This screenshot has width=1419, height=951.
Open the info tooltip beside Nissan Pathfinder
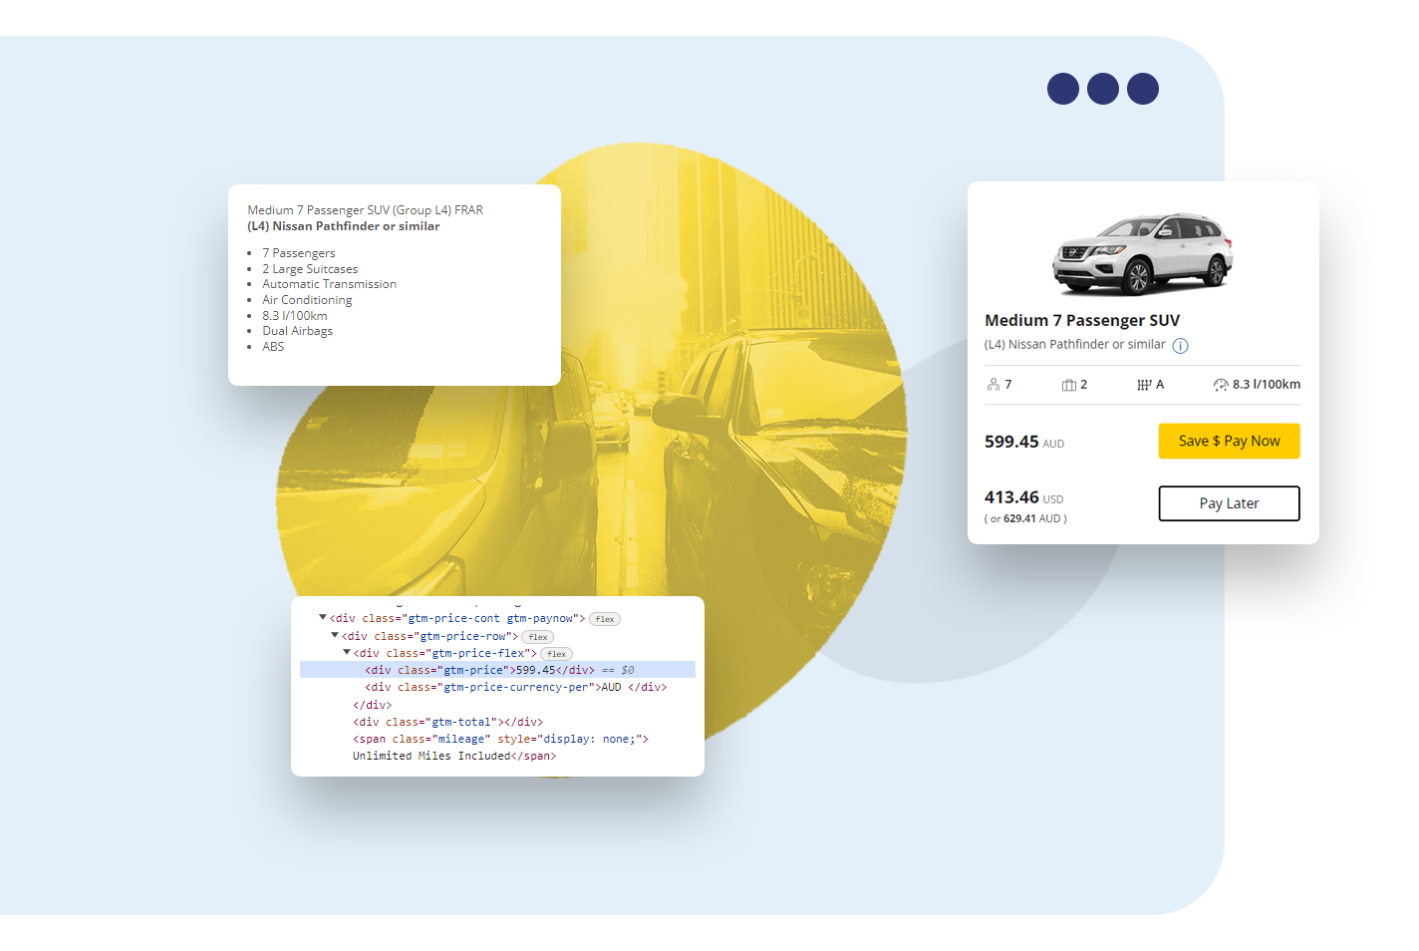pyautogui.click(x=1180, y=345)
